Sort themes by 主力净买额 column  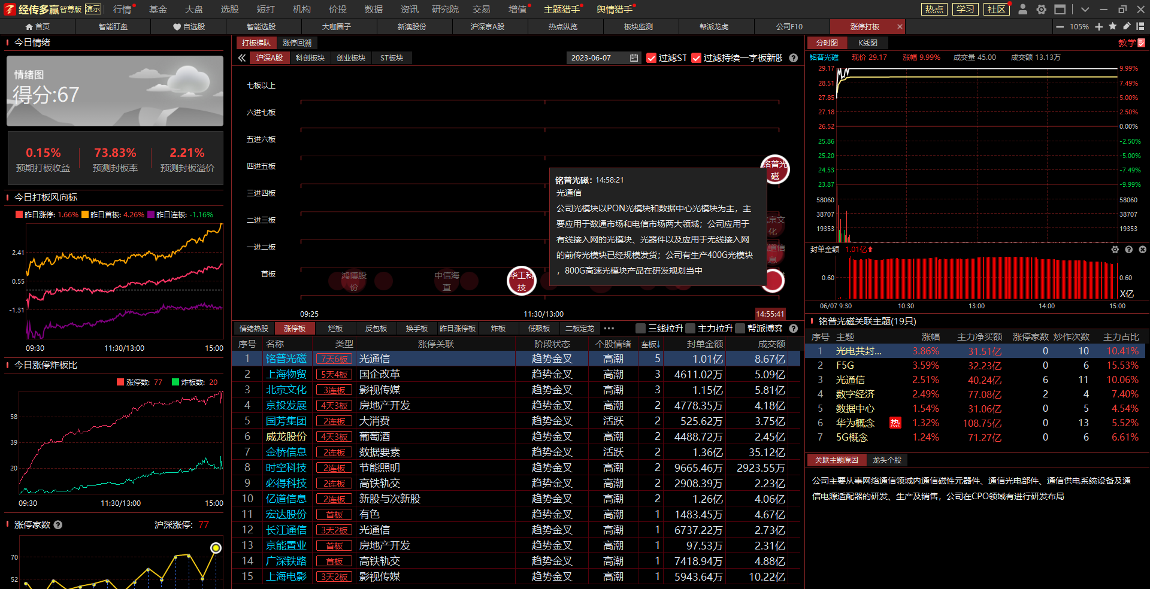[x=979, y=337]
